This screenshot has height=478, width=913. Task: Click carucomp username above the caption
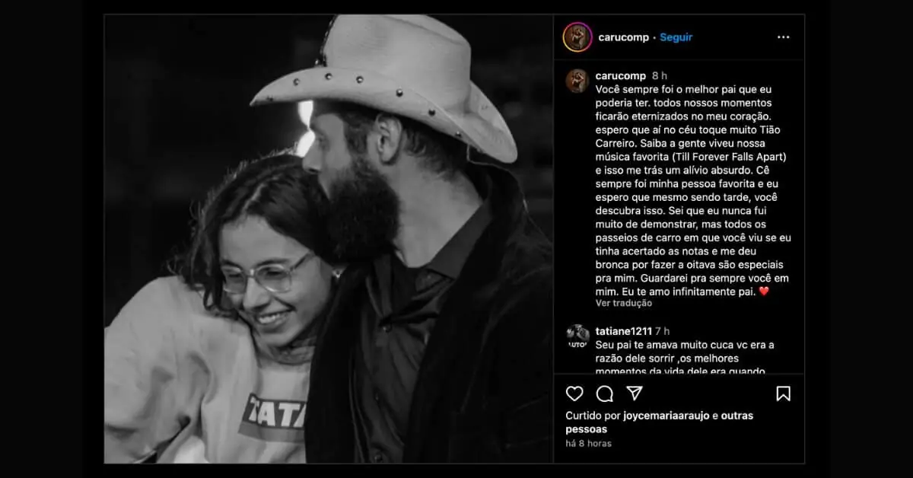point(620,76)
